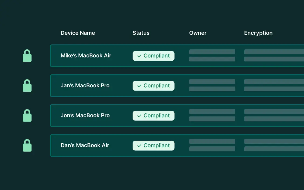Click the lock icon beside Mike's MacBook Air

[27, 56]
